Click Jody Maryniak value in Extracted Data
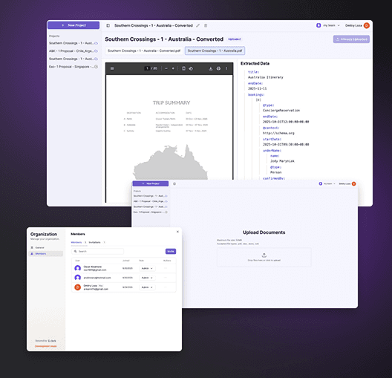This screenshot has width=392, height=378. point(282,161)
